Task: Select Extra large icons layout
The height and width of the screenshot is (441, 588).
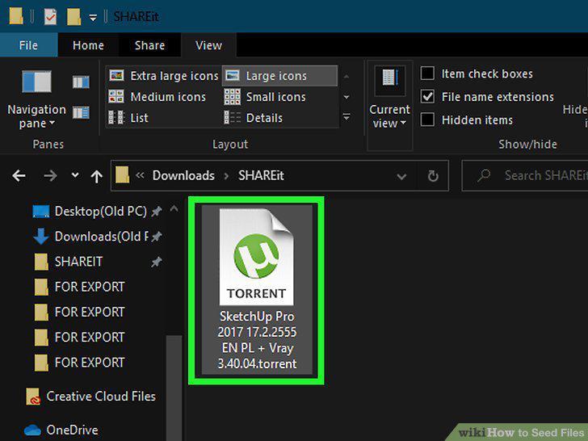Action: click(163, 76)
